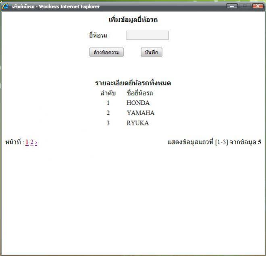
Task: Click the รายละเอียดยี่ห้อรถทั้งหมด heading
Action: [133, 83]
